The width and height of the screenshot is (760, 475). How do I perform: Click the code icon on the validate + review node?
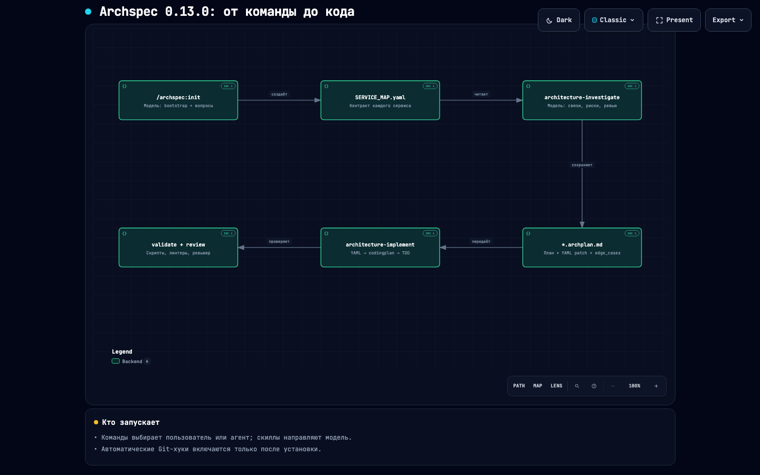(125, 233)
